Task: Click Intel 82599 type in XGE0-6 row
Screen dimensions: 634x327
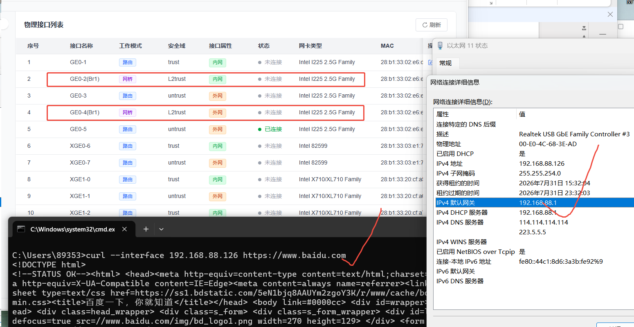Action: click(x=313, y=146)
